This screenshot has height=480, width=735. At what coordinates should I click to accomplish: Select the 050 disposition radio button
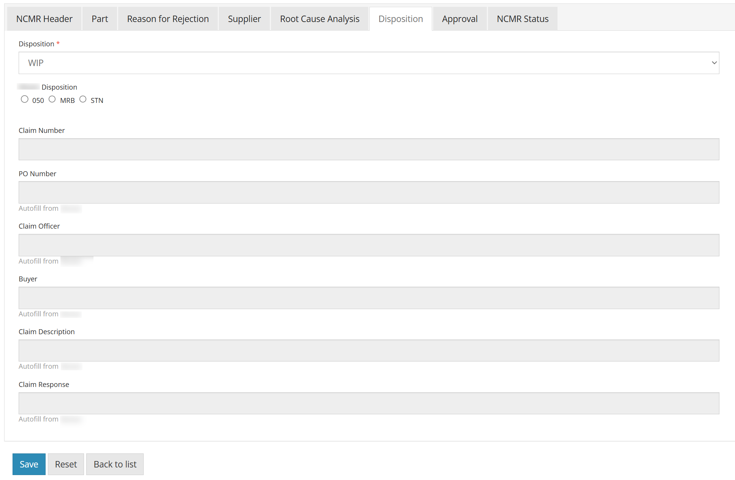pos(25,99)
